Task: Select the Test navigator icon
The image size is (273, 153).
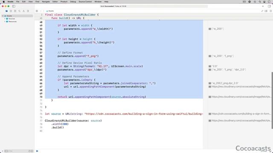Action: pyautogui.click(x=28, y=11)
